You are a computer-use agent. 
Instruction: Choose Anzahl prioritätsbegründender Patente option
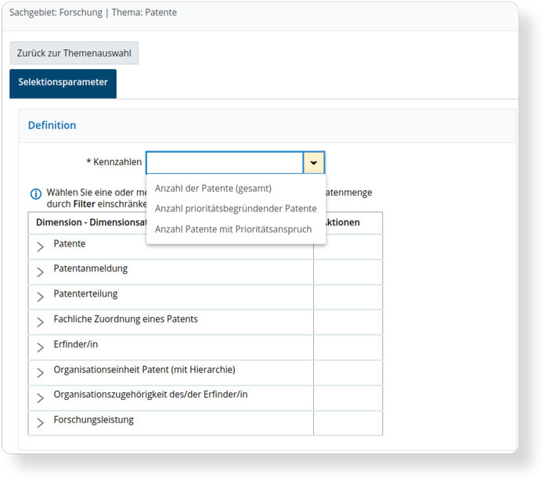pos(236,209)
